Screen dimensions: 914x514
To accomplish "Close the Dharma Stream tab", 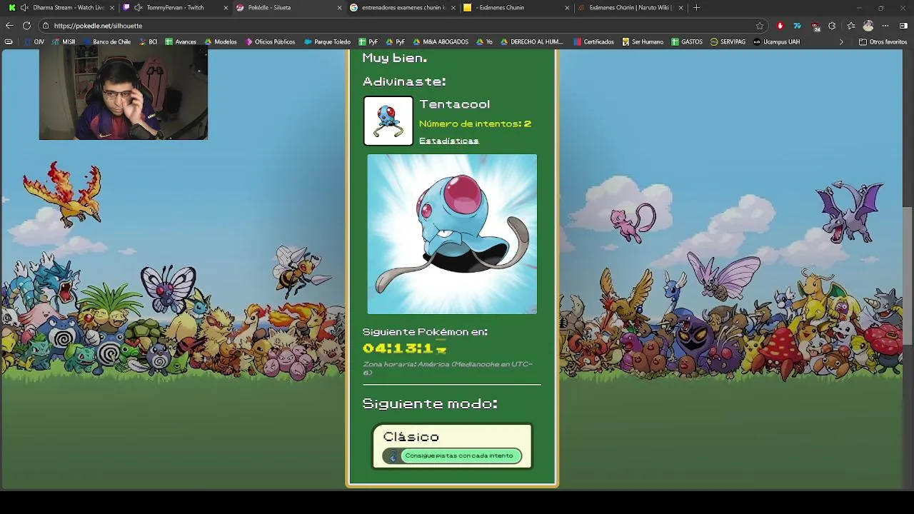I will (x=112, y=8).
